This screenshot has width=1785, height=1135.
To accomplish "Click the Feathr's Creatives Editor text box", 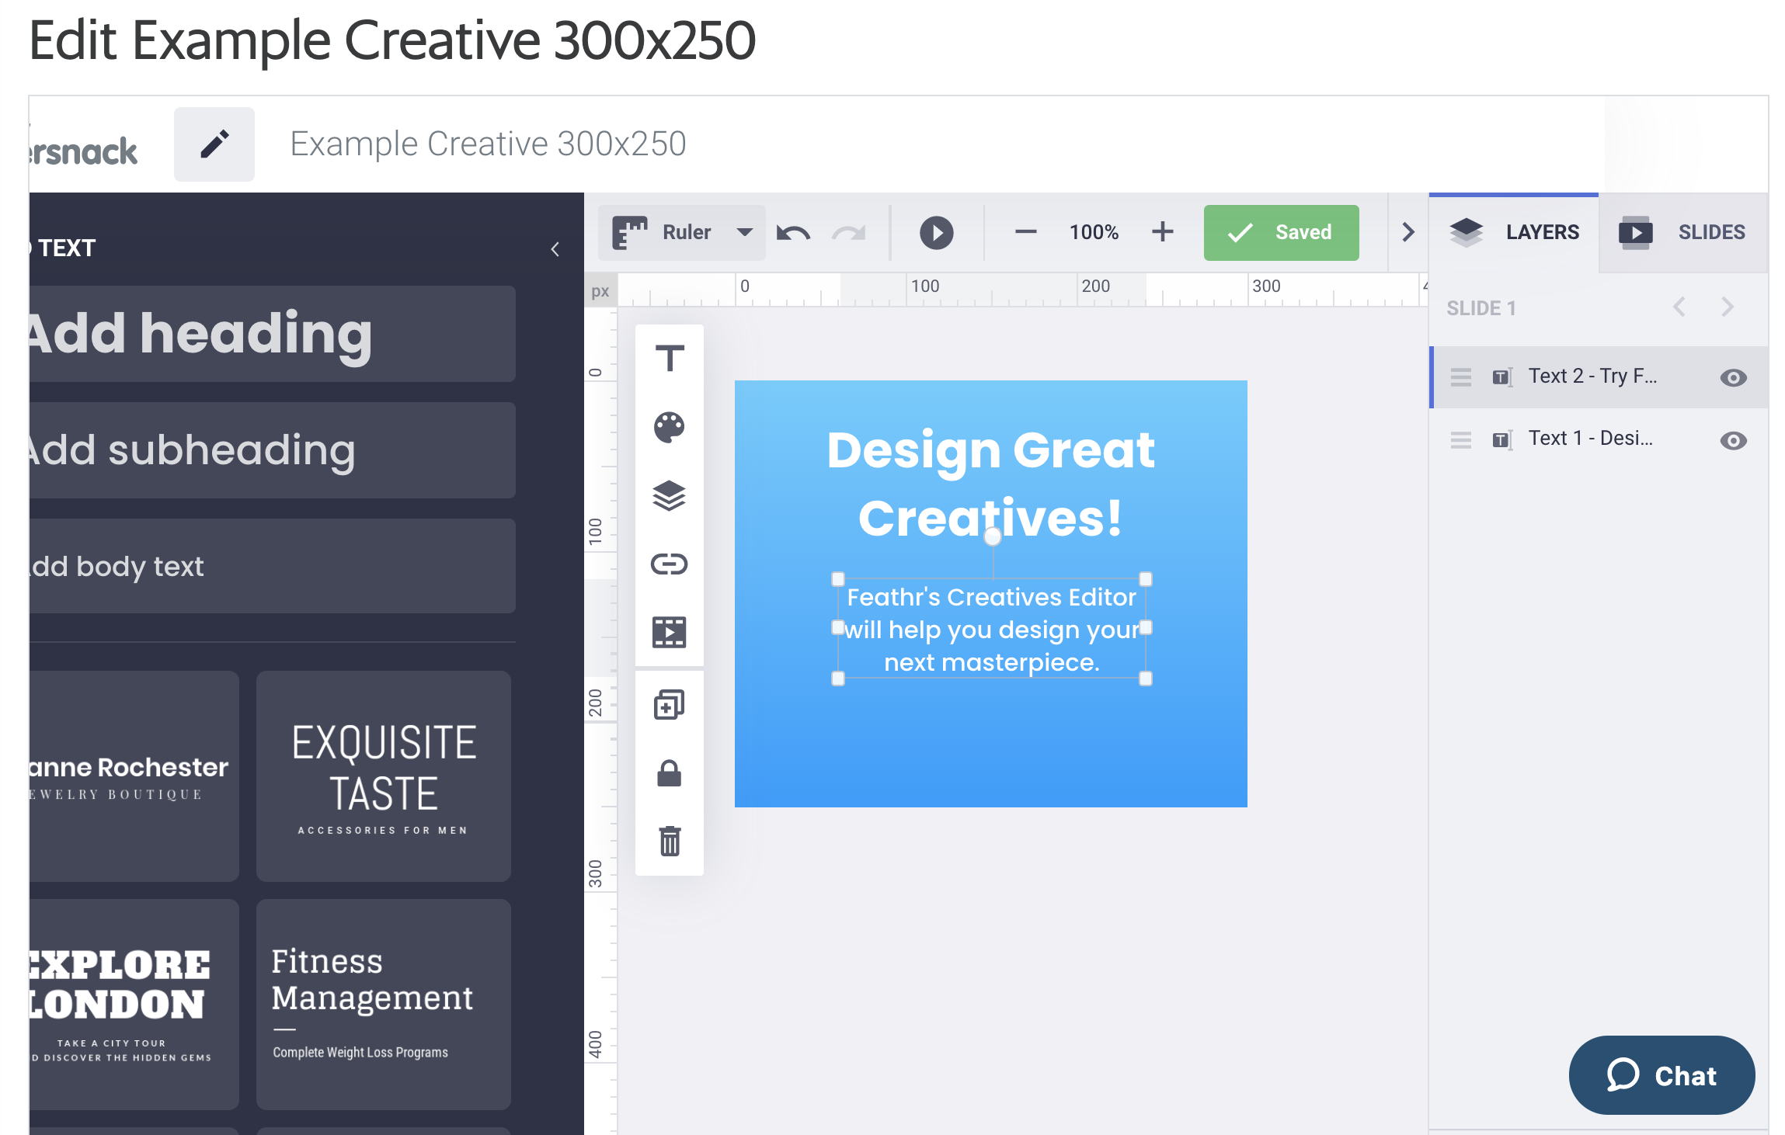I will click(x=991, y=630).
